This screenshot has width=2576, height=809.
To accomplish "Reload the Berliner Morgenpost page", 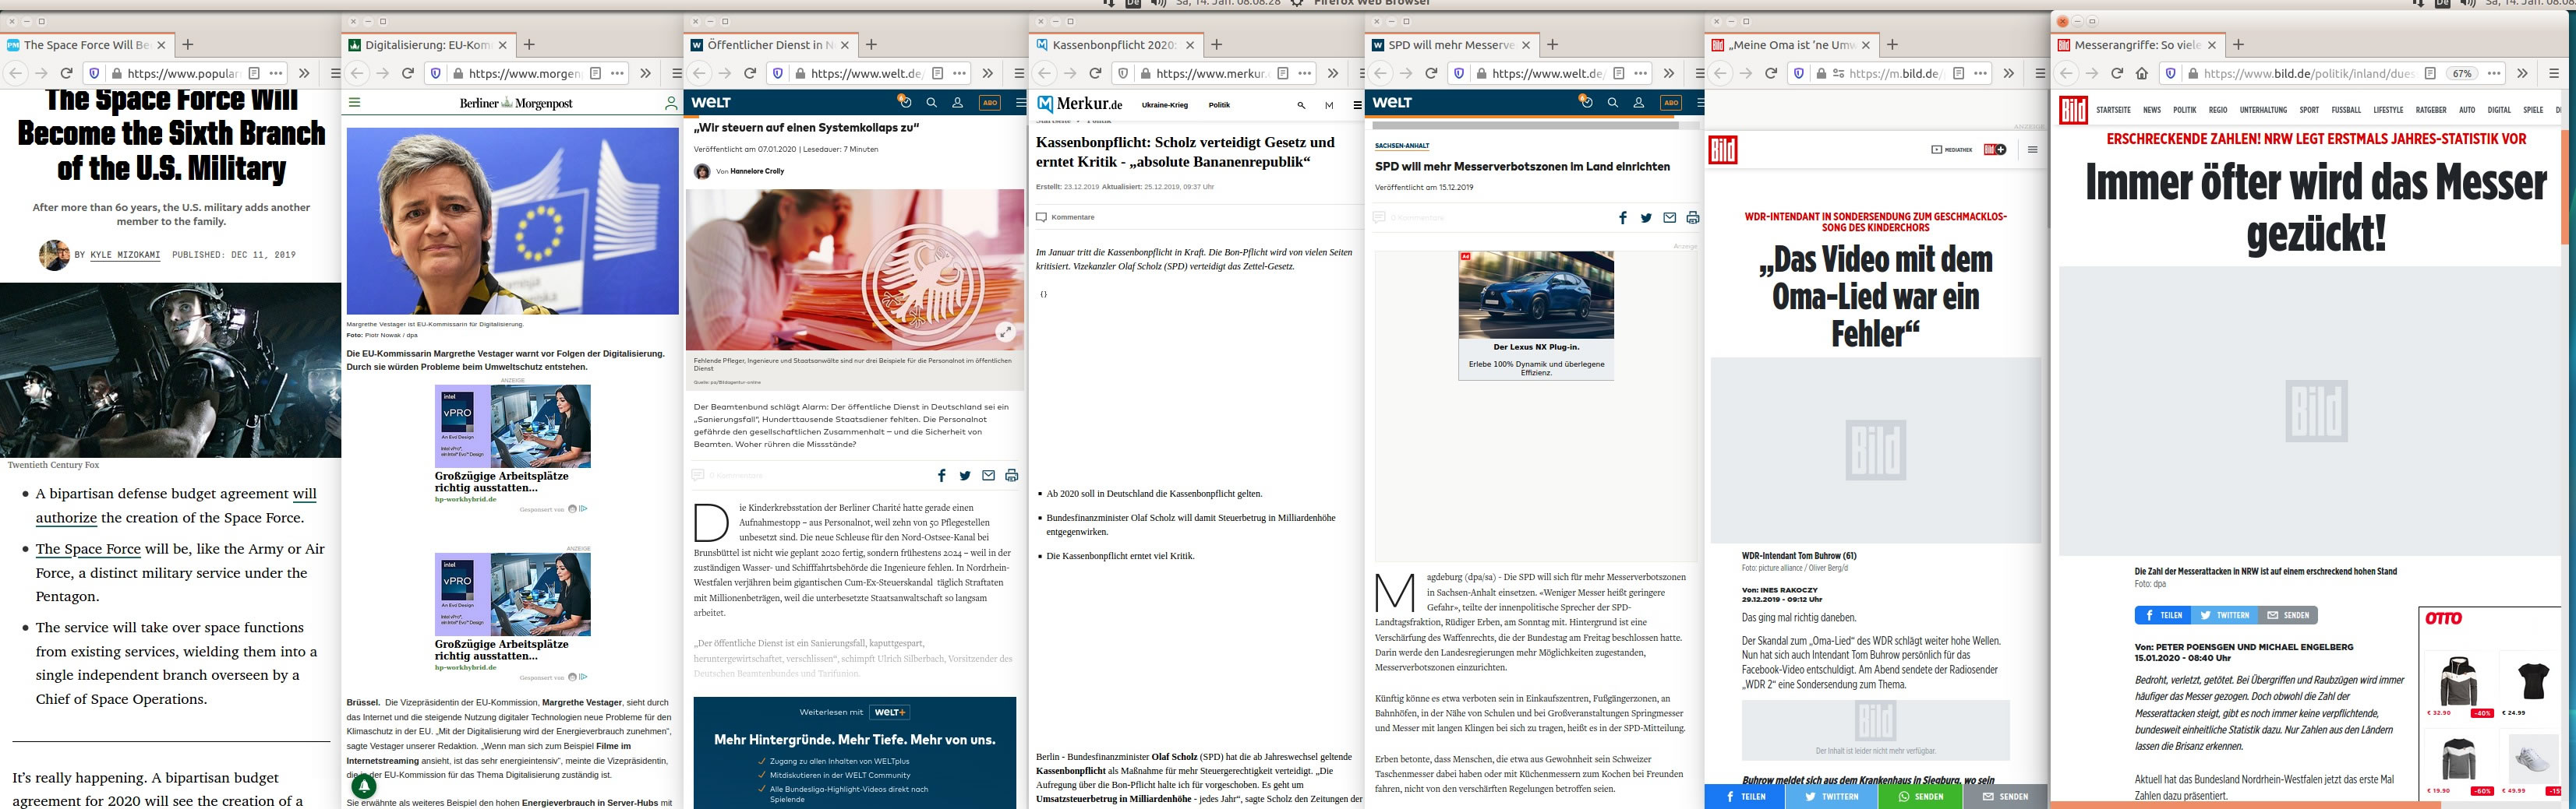I will click(x=408, y=73).
